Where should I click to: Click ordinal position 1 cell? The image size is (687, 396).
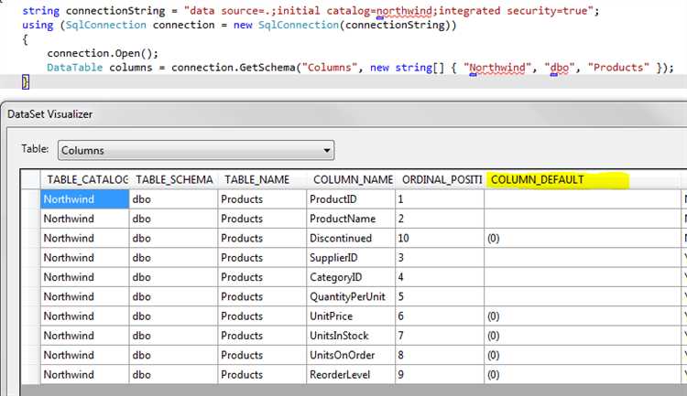pyautogui.click(x=440, y=199)
